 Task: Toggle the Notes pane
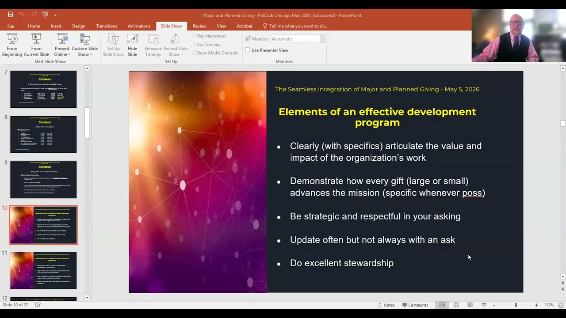click(x=386, y=305)
